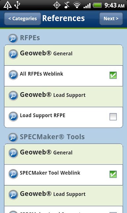127x213 pixels.
Task: Uncheck the SPECMaker Tool Weblink checkbox
Action: point(113,174)
